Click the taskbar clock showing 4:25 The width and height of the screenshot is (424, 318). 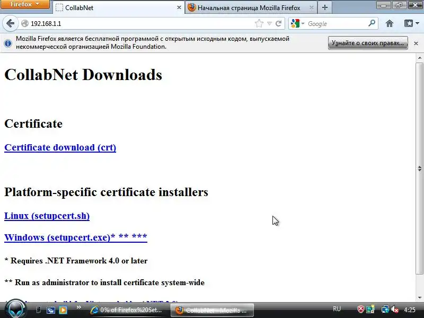click(x=410, y=310)
